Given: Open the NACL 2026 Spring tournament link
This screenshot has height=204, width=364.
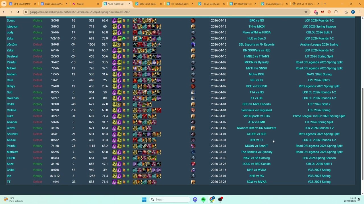Looking at the screenshot, I should (x=319, y=74).
